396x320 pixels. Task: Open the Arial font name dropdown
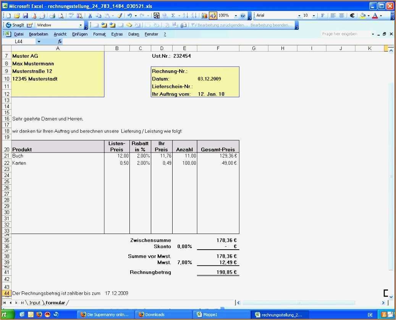click(x=299, y=16)
